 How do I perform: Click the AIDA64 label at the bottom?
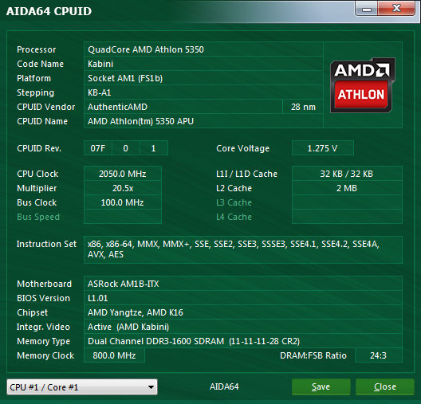tap(224, 386)
